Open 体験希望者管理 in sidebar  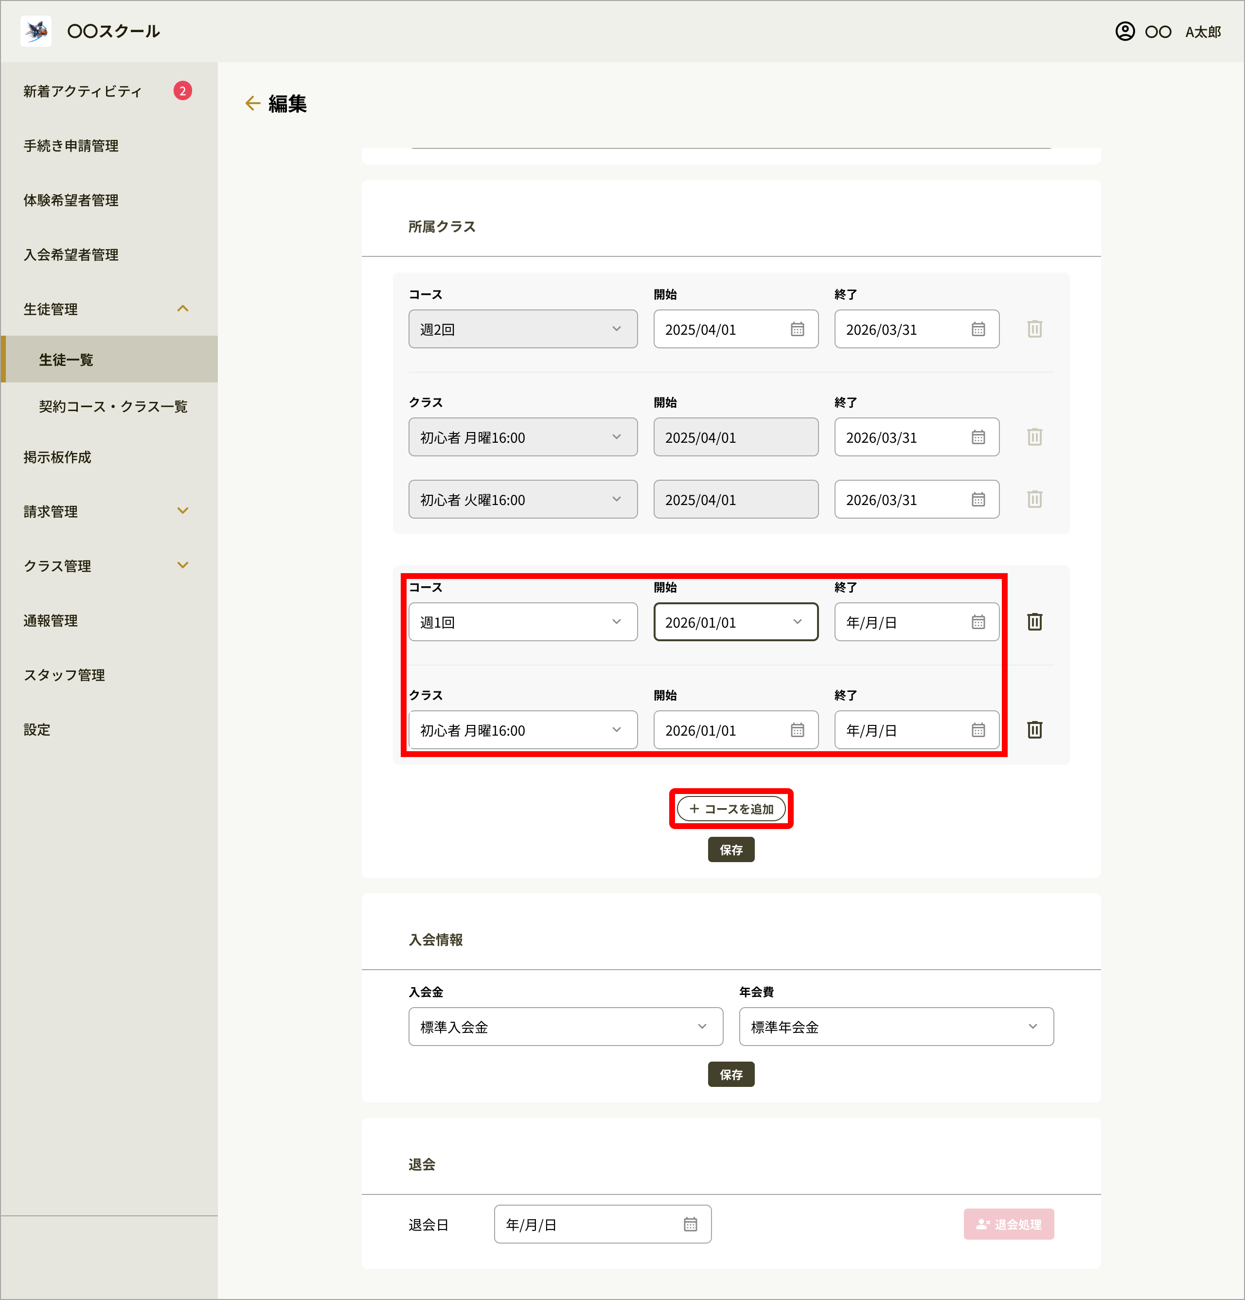(x=71, y=200)
